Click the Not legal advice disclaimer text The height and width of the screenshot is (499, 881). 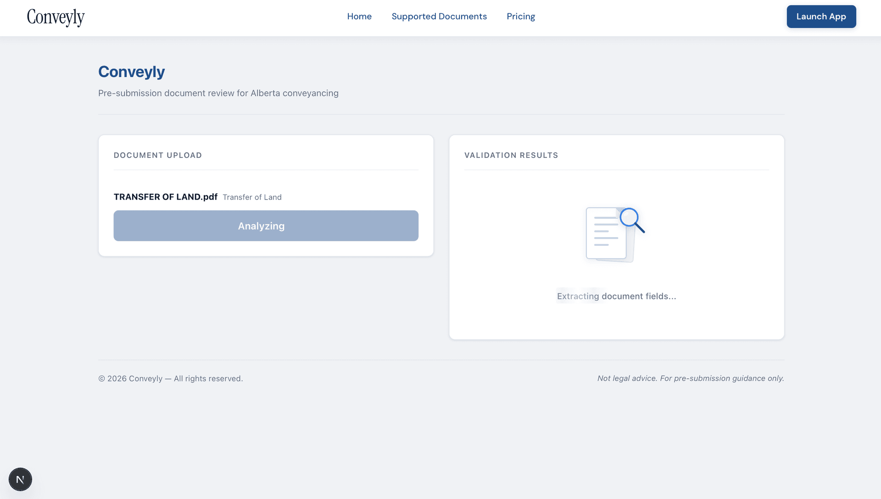tap(690, 378)
